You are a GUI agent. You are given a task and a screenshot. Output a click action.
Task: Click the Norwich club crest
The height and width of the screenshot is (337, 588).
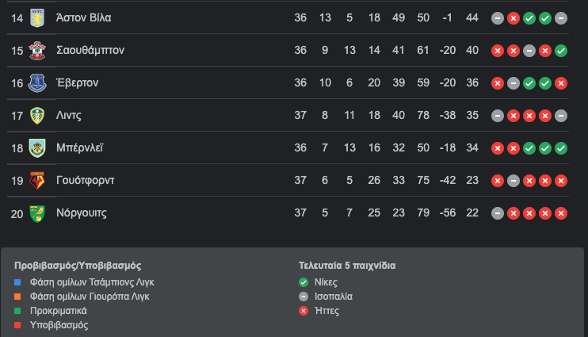point(37,213)
